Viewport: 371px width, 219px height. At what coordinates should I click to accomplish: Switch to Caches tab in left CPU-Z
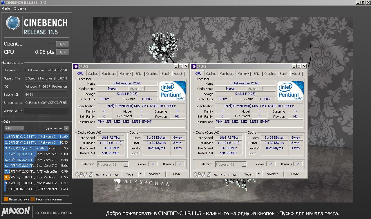click(x=93, y=74)
